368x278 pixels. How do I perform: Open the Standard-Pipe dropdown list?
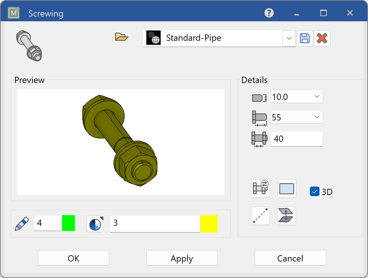click(289, 38)
